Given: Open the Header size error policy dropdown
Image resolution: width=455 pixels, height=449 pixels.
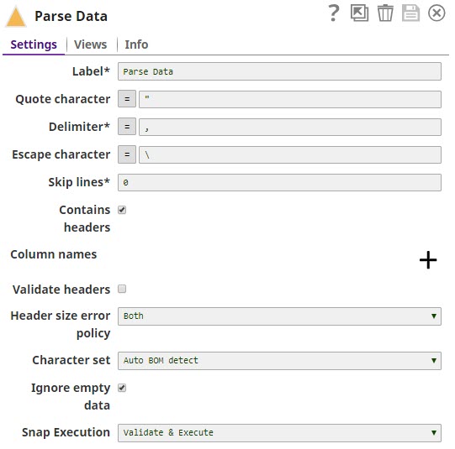Looking at the screenshot, I should 279,316.
